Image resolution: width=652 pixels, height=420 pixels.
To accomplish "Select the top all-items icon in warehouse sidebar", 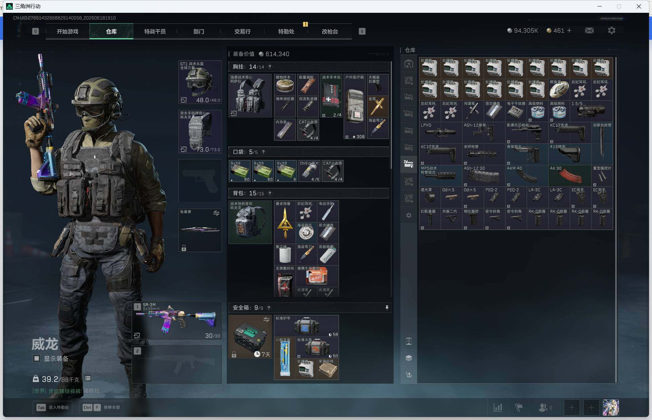I will click(x=409, y=64).
